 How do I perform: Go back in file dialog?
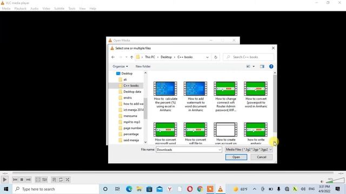pos(113,57)
